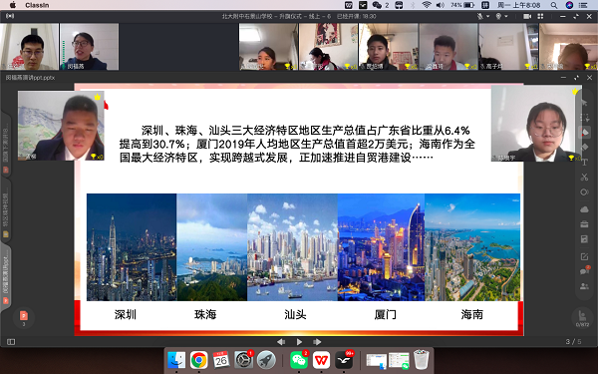Play the slideshow with the play button
Image resolution: width=598 pixels, height=374 pixels.
coord(299,342)
